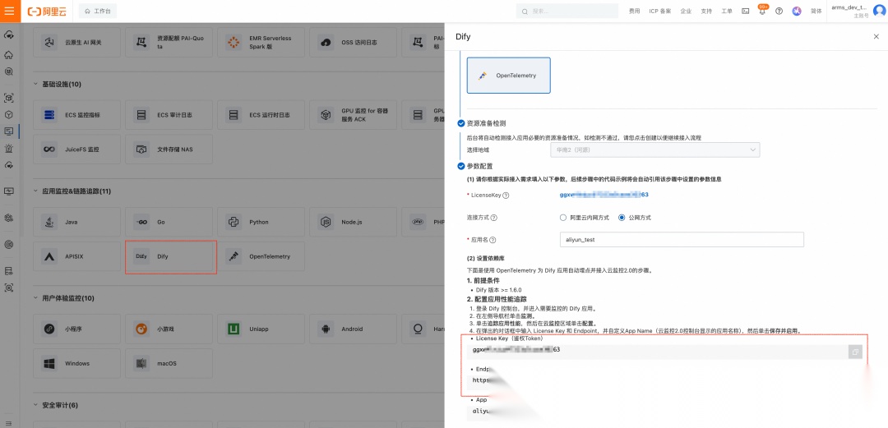Open the 支持 menu
This screenshot has width=888, height=428.
[x=706, y=12]
